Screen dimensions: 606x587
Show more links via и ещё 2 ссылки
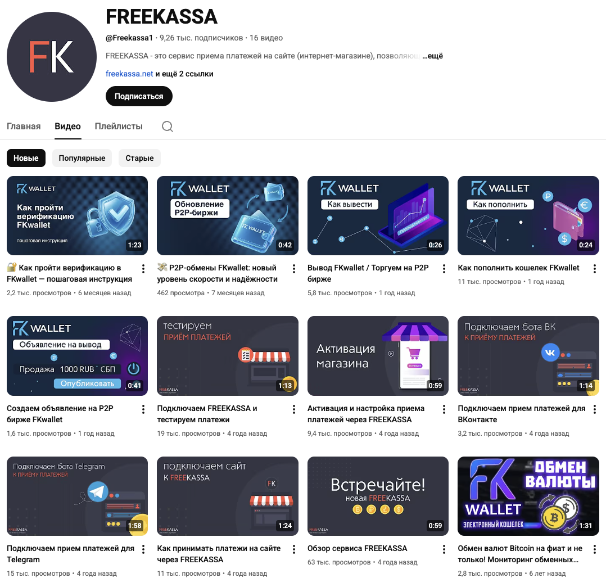[184, 74]
